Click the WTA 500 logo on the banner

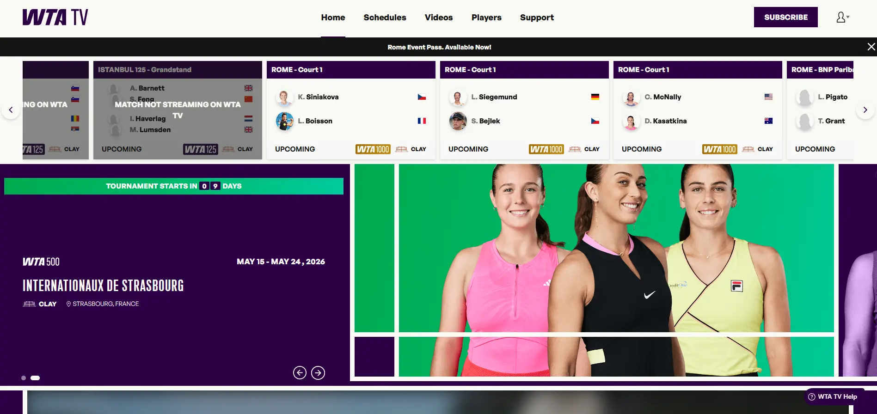[41, 262]
